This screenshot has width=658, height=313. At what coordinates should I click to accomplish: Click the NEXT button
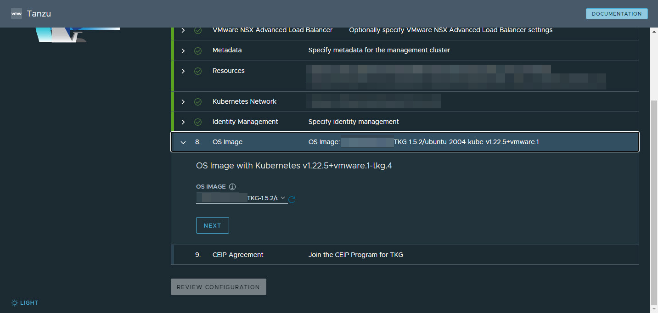point(213,225)
